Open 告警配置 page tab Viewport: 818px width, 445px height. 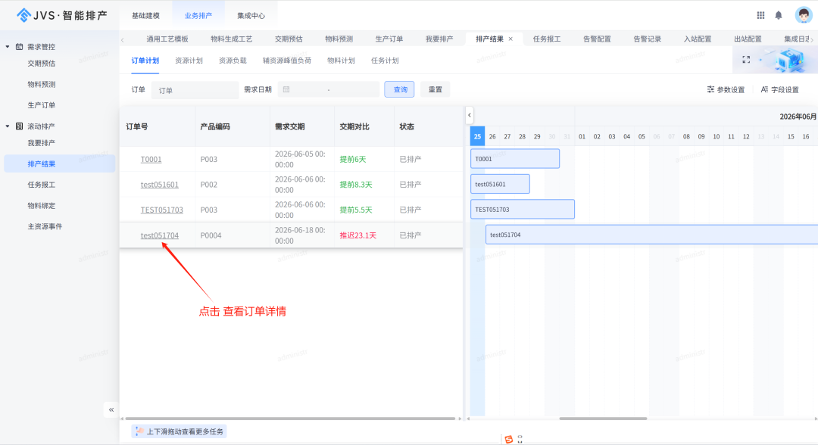[597, 39]
